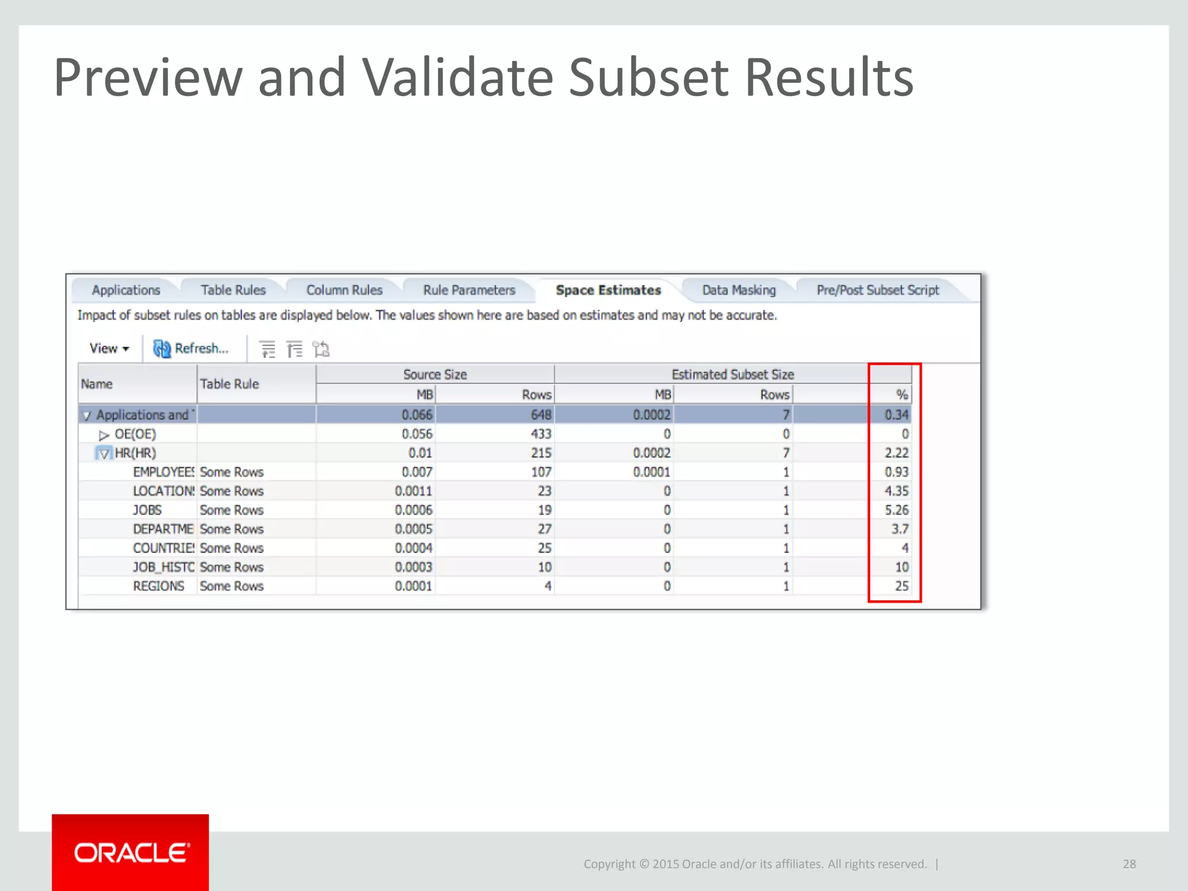This screenshot has width=1188, height=891.
Task: Click the Oracle logo
Action: click(131, 852)
